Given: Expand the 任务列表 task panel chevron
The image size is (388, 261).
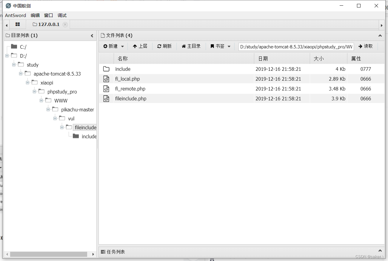Looking at the screenshot, I should [380, 251].
